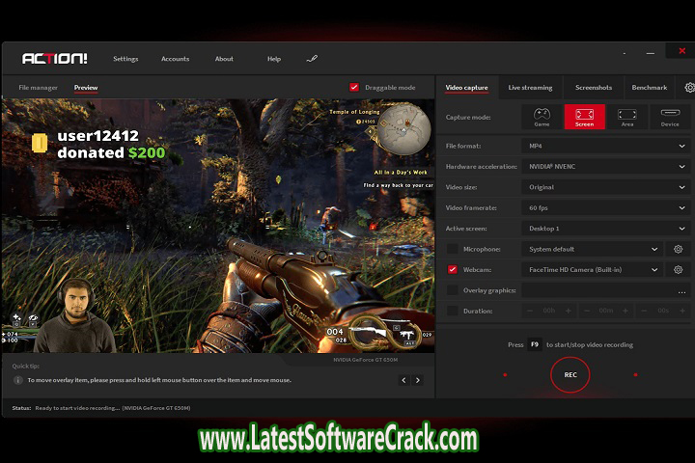
Task: Click the gear icon beside Benchmark tab
Action: [689, 88]
